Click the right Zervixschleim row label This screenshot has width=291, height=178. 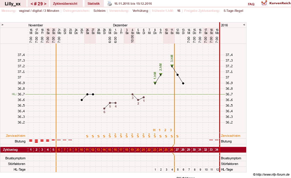point(230,136)
